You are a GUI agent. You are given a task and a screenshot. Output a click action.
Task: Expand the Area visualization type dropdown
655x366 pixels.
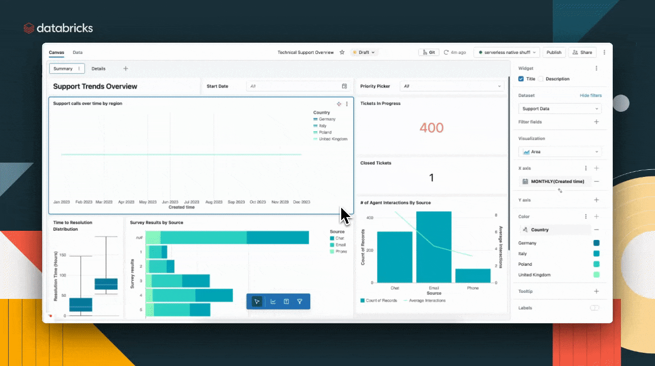pyautogui.click(x=559, y=152)
